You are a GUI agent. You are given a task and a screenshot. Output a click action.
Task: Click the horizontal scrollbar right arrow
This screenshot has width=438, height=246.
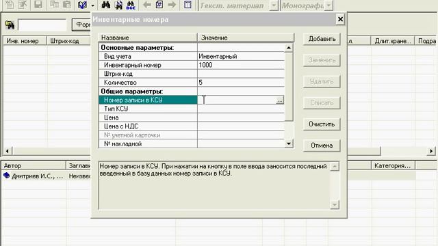click(x=432, y=151)
